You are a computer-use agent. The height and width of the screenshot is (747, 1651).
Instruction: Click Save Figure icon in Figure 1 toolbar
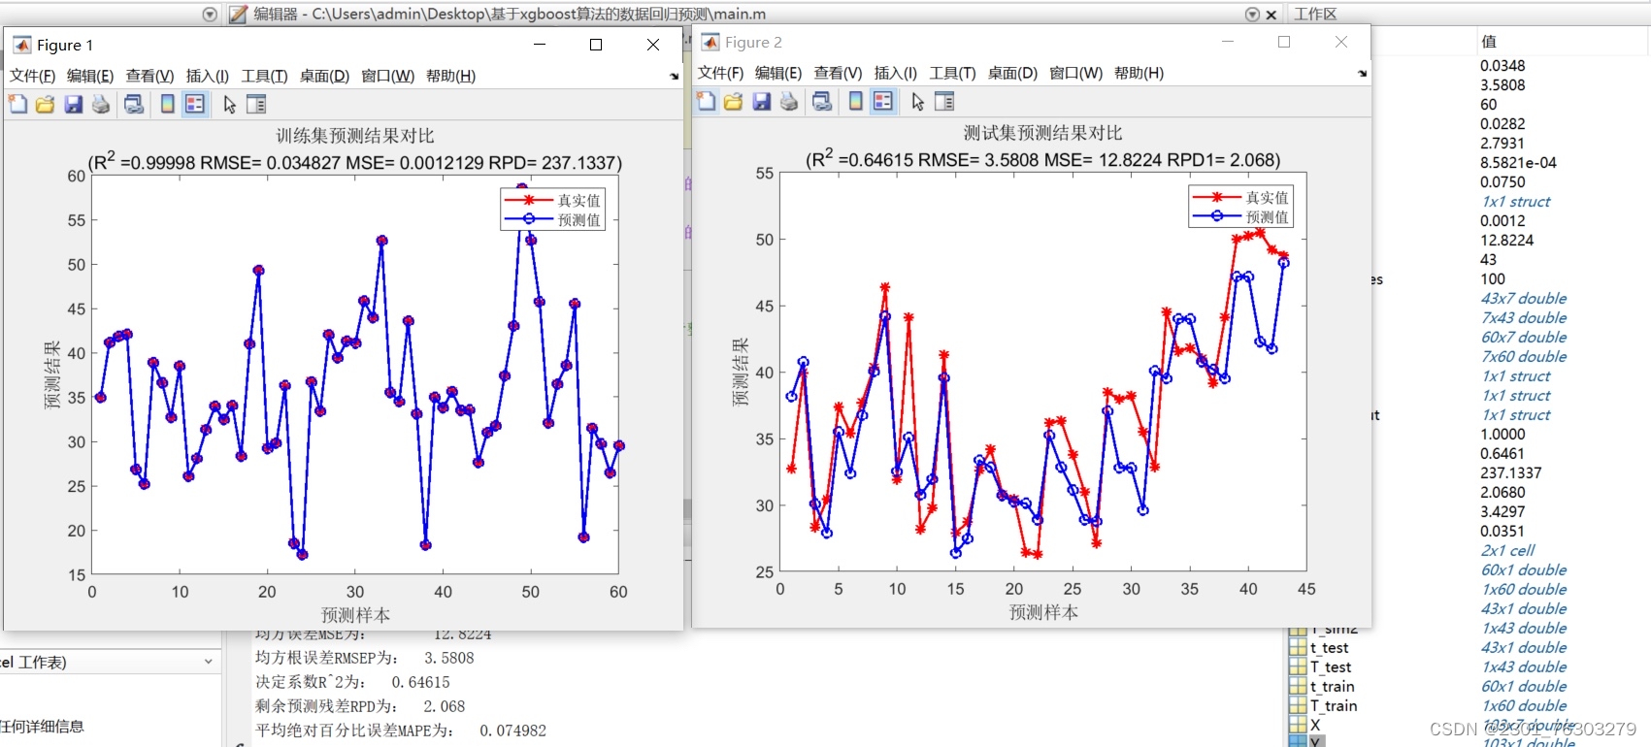click(73, 104)
